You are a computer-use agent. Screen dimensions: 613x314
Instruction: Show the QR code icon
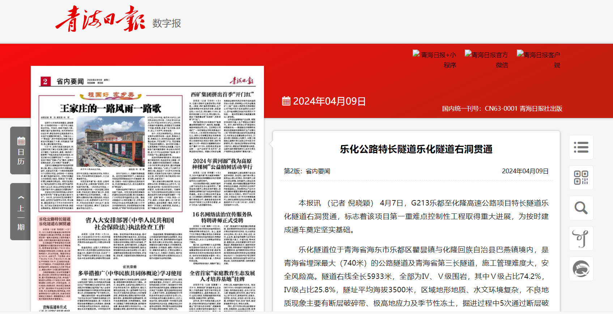coord(581,178)
